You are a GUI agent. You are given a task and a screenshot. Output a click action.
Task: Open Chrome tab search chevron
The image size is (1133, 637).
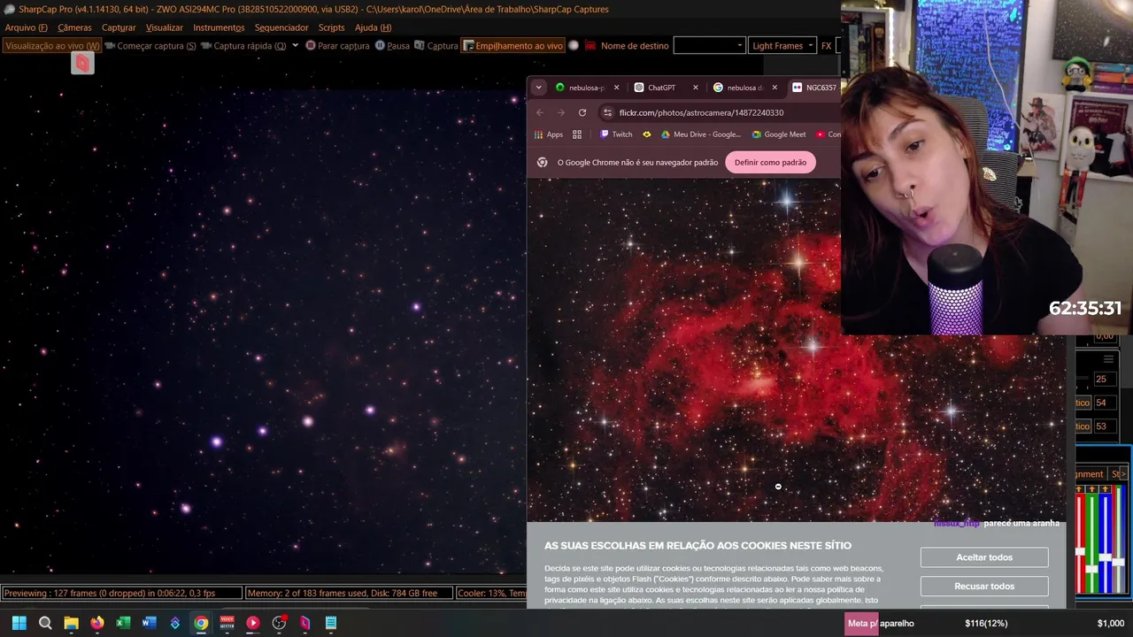click(538, 88)
